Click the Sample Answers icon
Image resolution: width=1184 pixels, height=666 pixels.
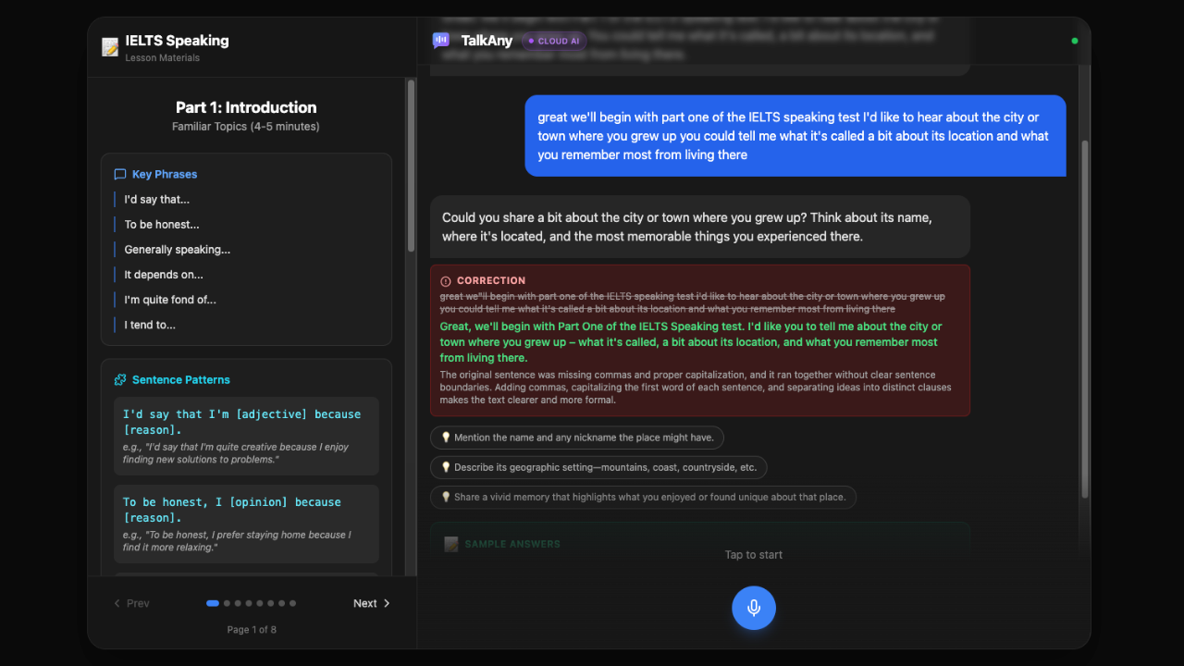451,544
